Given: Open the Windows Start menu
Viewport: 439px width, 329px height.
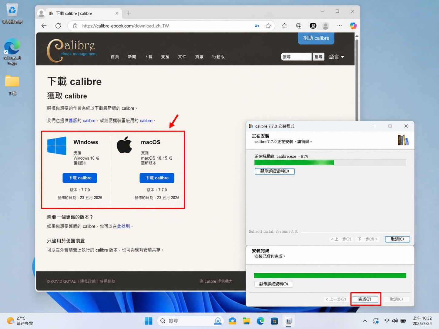Looking at the screenshot, I should (149, 321).
